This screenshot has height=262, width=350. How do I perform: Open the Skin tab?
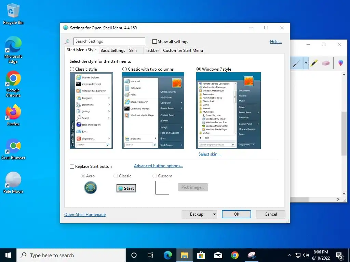click(133, 50)
